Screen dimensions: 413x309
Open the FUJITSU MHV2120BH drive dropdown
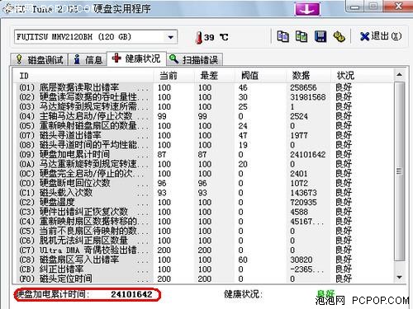pyautogui.click(x=96, y=37)
